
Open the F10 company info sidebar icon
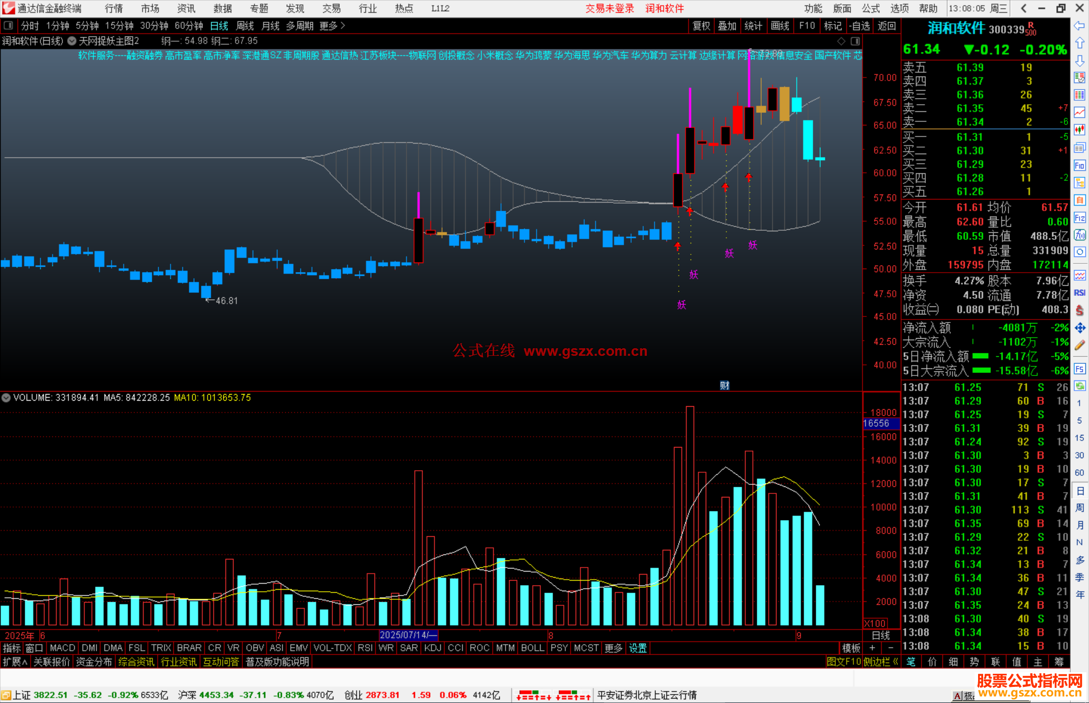point(1079,165)
